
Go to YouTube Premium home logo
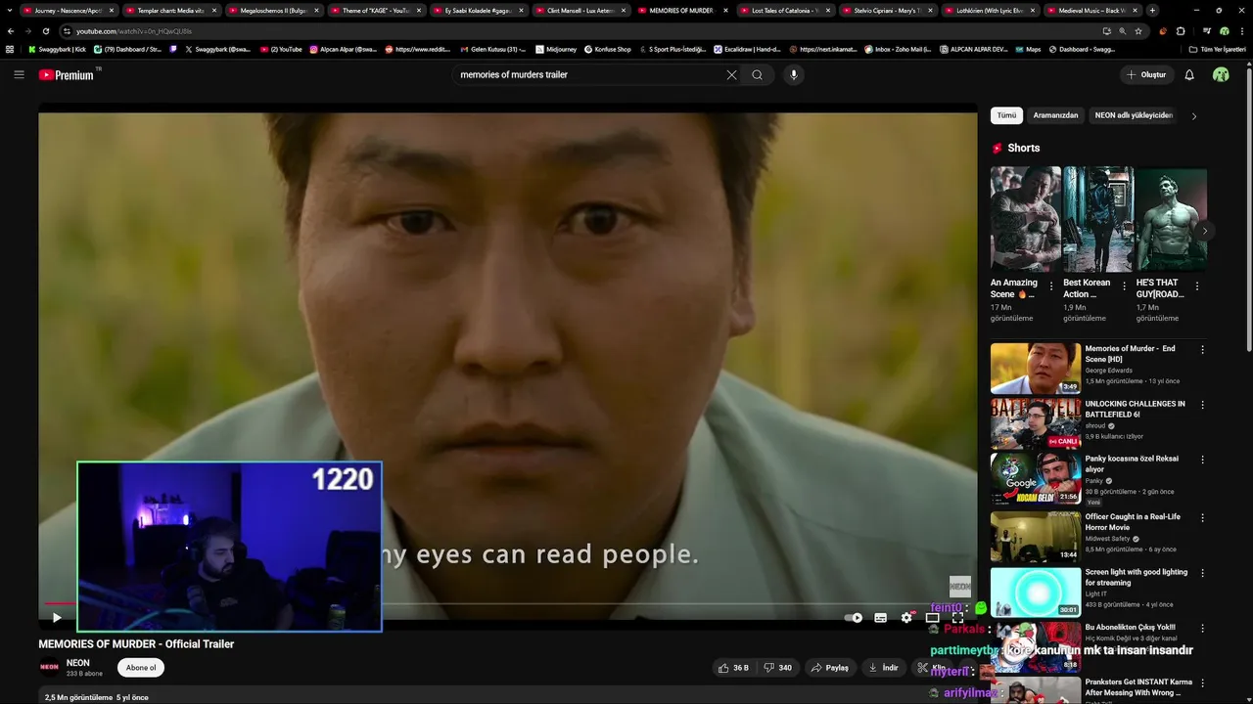pyautogui.click(x=67, y=74)
